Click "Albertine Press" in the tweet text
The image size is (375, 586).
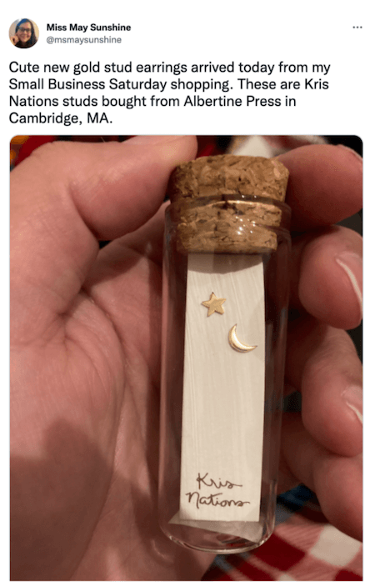(232, 102)
